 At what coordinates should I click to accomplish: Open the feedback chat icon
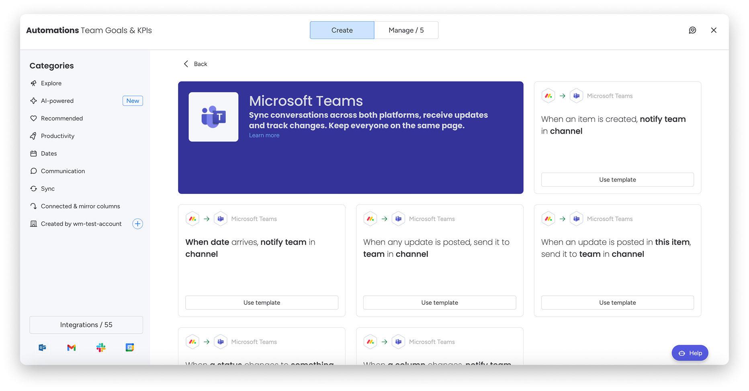692,30
